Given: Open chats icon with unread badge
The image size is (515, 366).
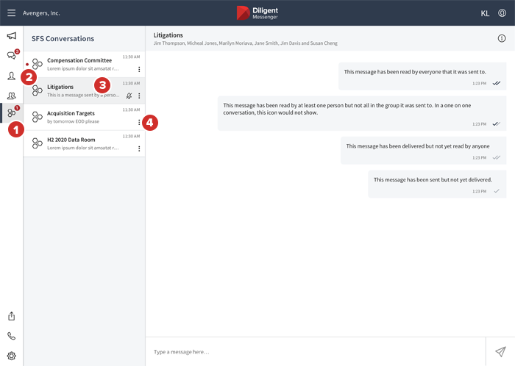Looking at the screenshot, I should pyautogui.click(x=12, y=56).
